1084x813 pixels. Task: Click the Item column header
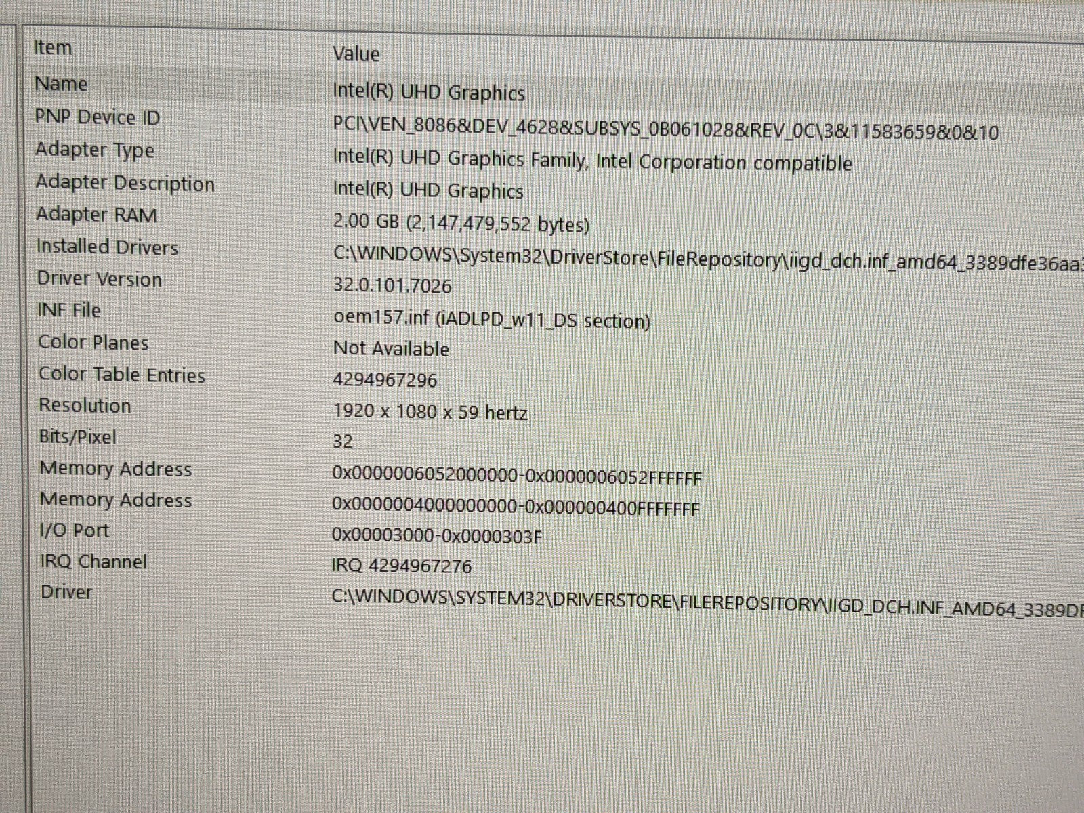click(53, 48)
